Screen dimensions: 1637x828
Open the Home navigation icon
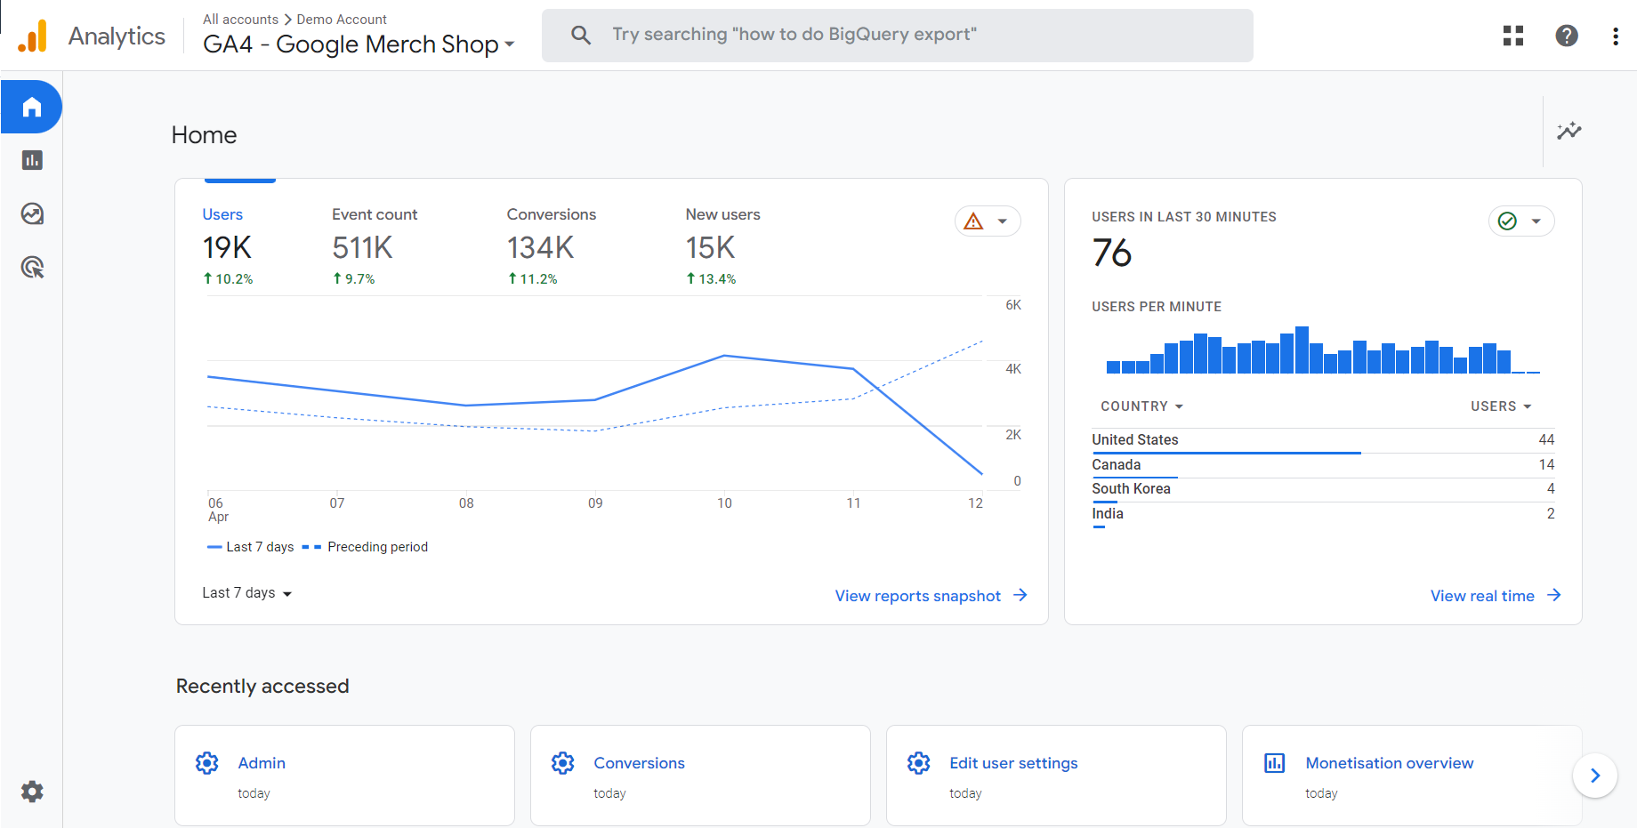(32, 107)
